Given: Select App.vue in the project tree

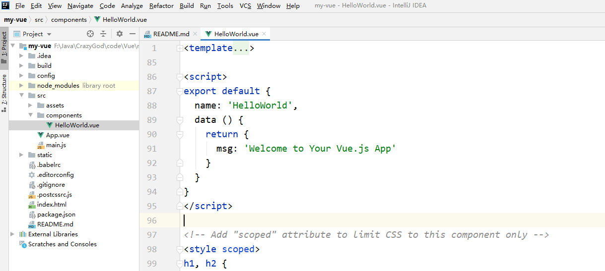Looking at the screenshot, I should pyautogui.click(x=57, y=135).
